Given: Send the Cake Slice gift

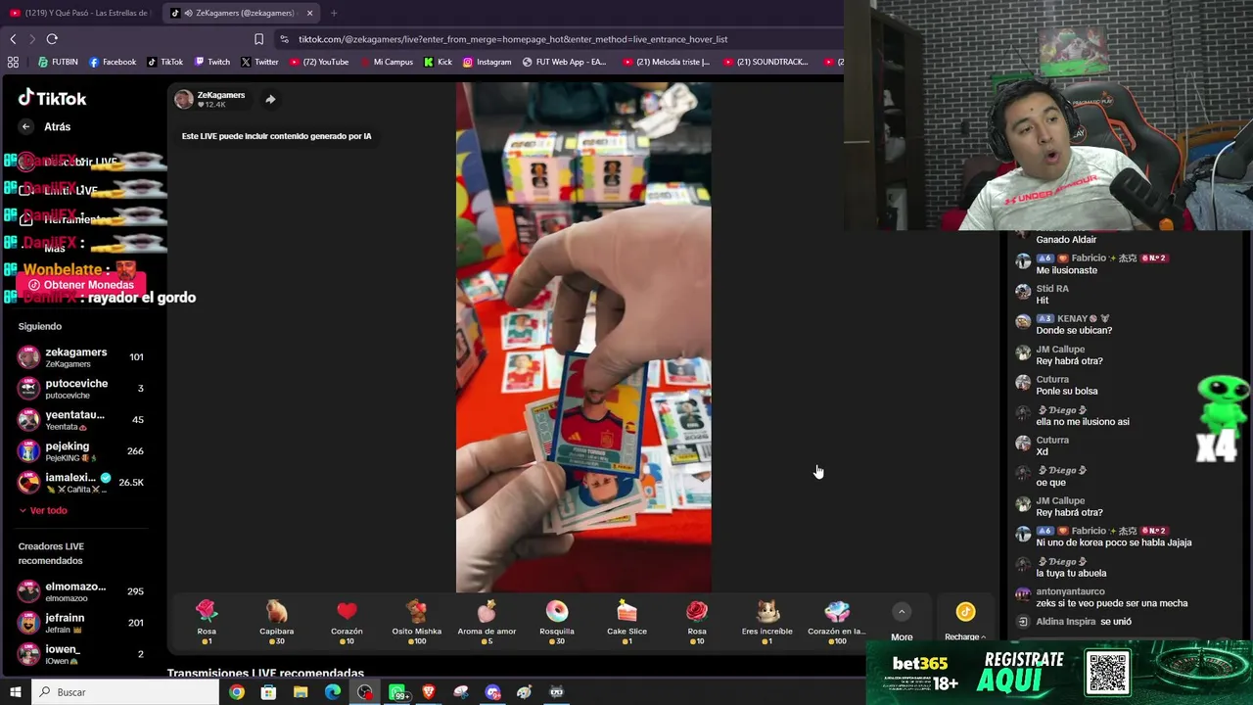Looking at the screenshot, I should (626, 622).
